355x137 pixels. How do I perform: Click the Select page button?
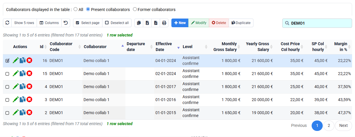point(88,23)
